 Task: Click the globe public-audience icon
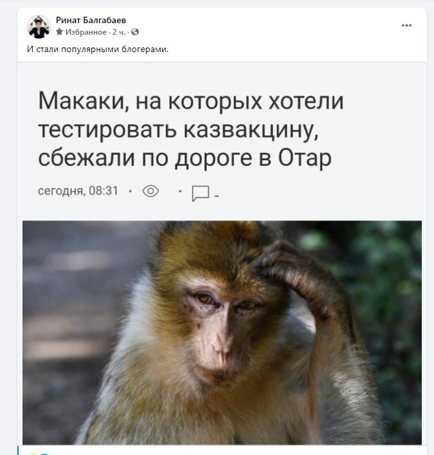135,32
